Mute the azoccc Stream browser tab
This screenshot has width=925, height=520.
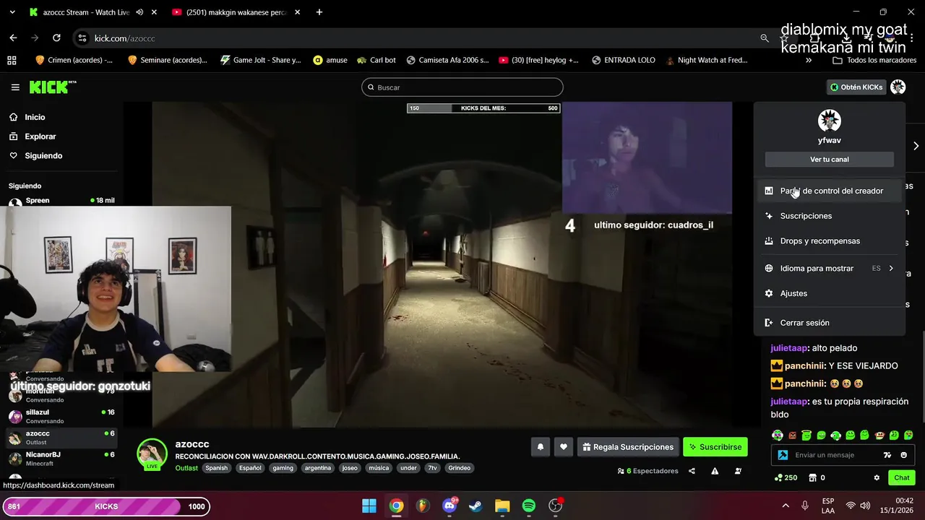click(139, 12)
